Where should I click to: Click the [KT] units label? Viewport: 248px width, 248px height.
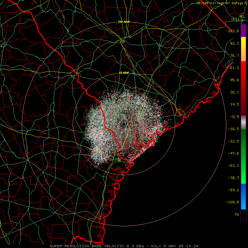point(235,19)
